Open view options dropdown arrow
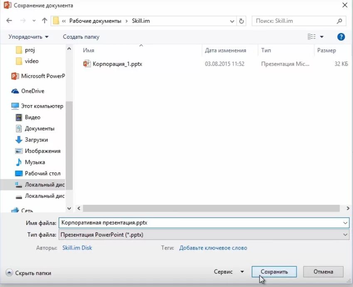 322,37
